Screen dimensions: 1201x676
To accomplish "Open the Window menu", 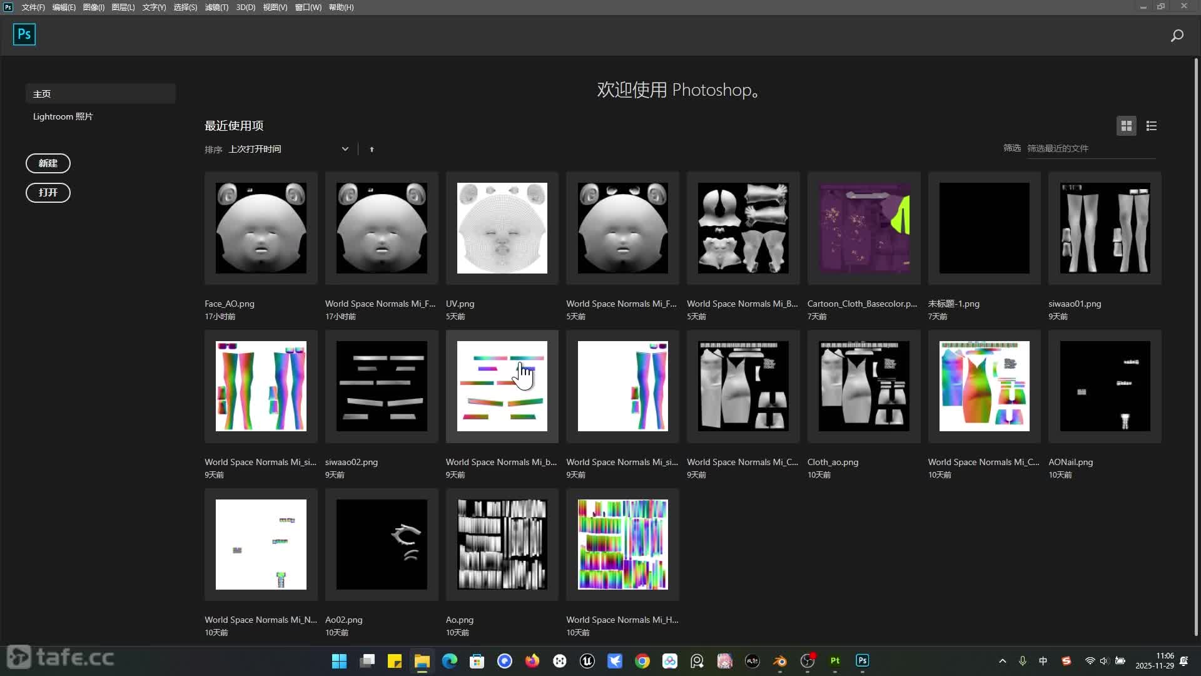I will (308, 8).
